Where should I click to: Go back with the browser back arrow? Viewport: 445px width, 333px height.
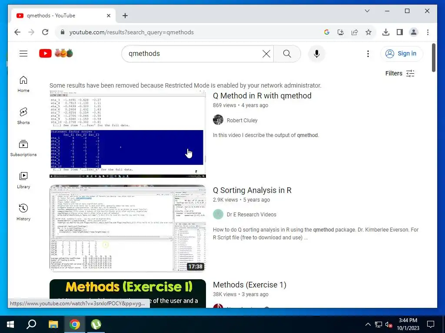(x=17, y=32)
